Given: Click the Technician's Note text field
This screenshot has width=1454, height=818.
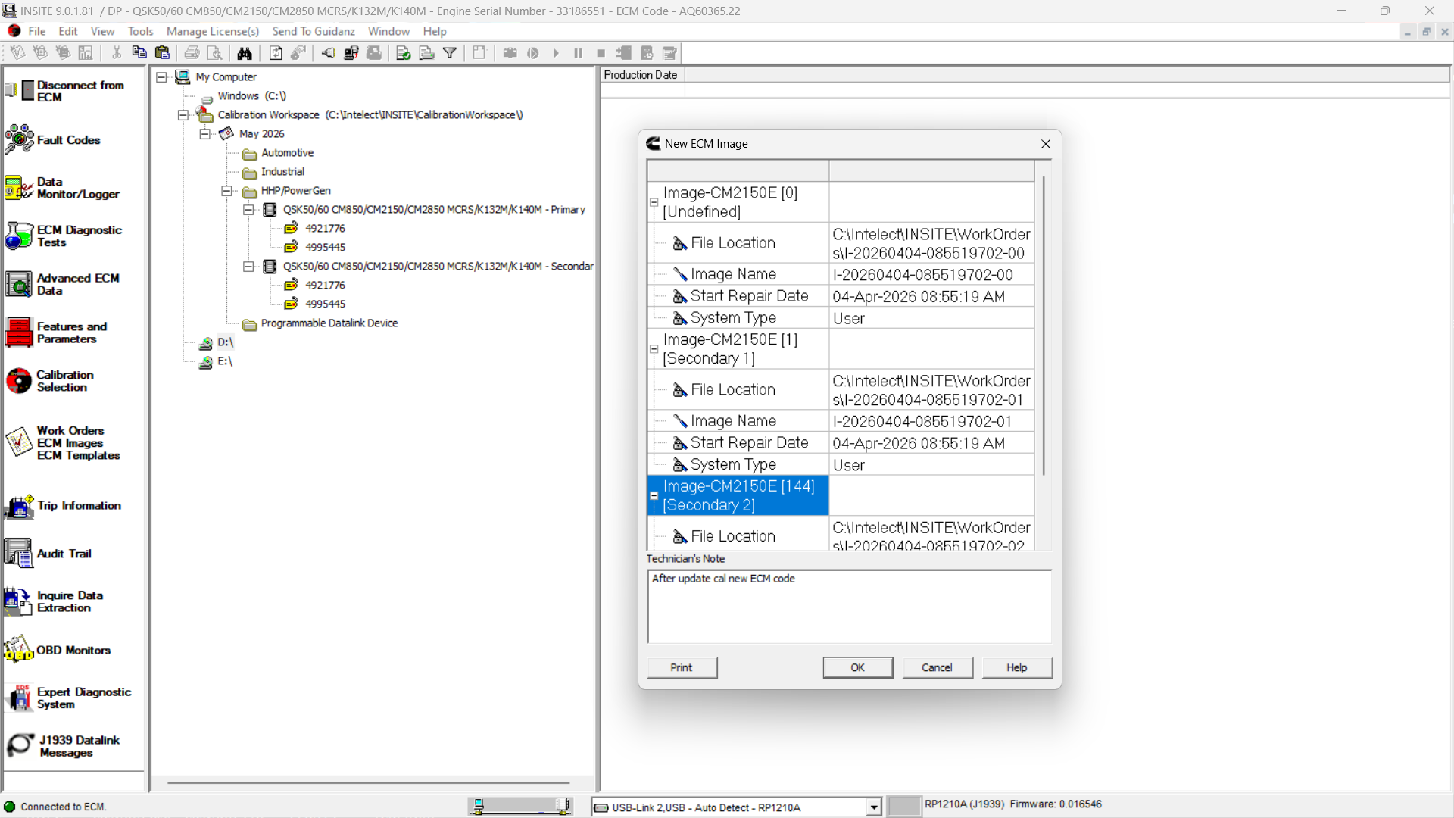Looking at the screenshot, I should pyautogui.click(x=849, y=607).
